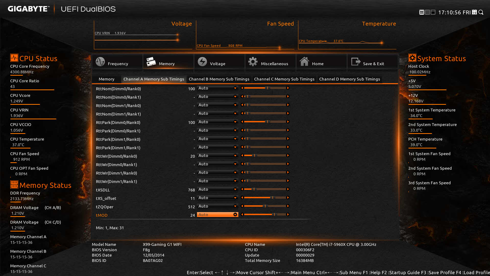Open tZQOper Auto dropdown

point(217,206)
